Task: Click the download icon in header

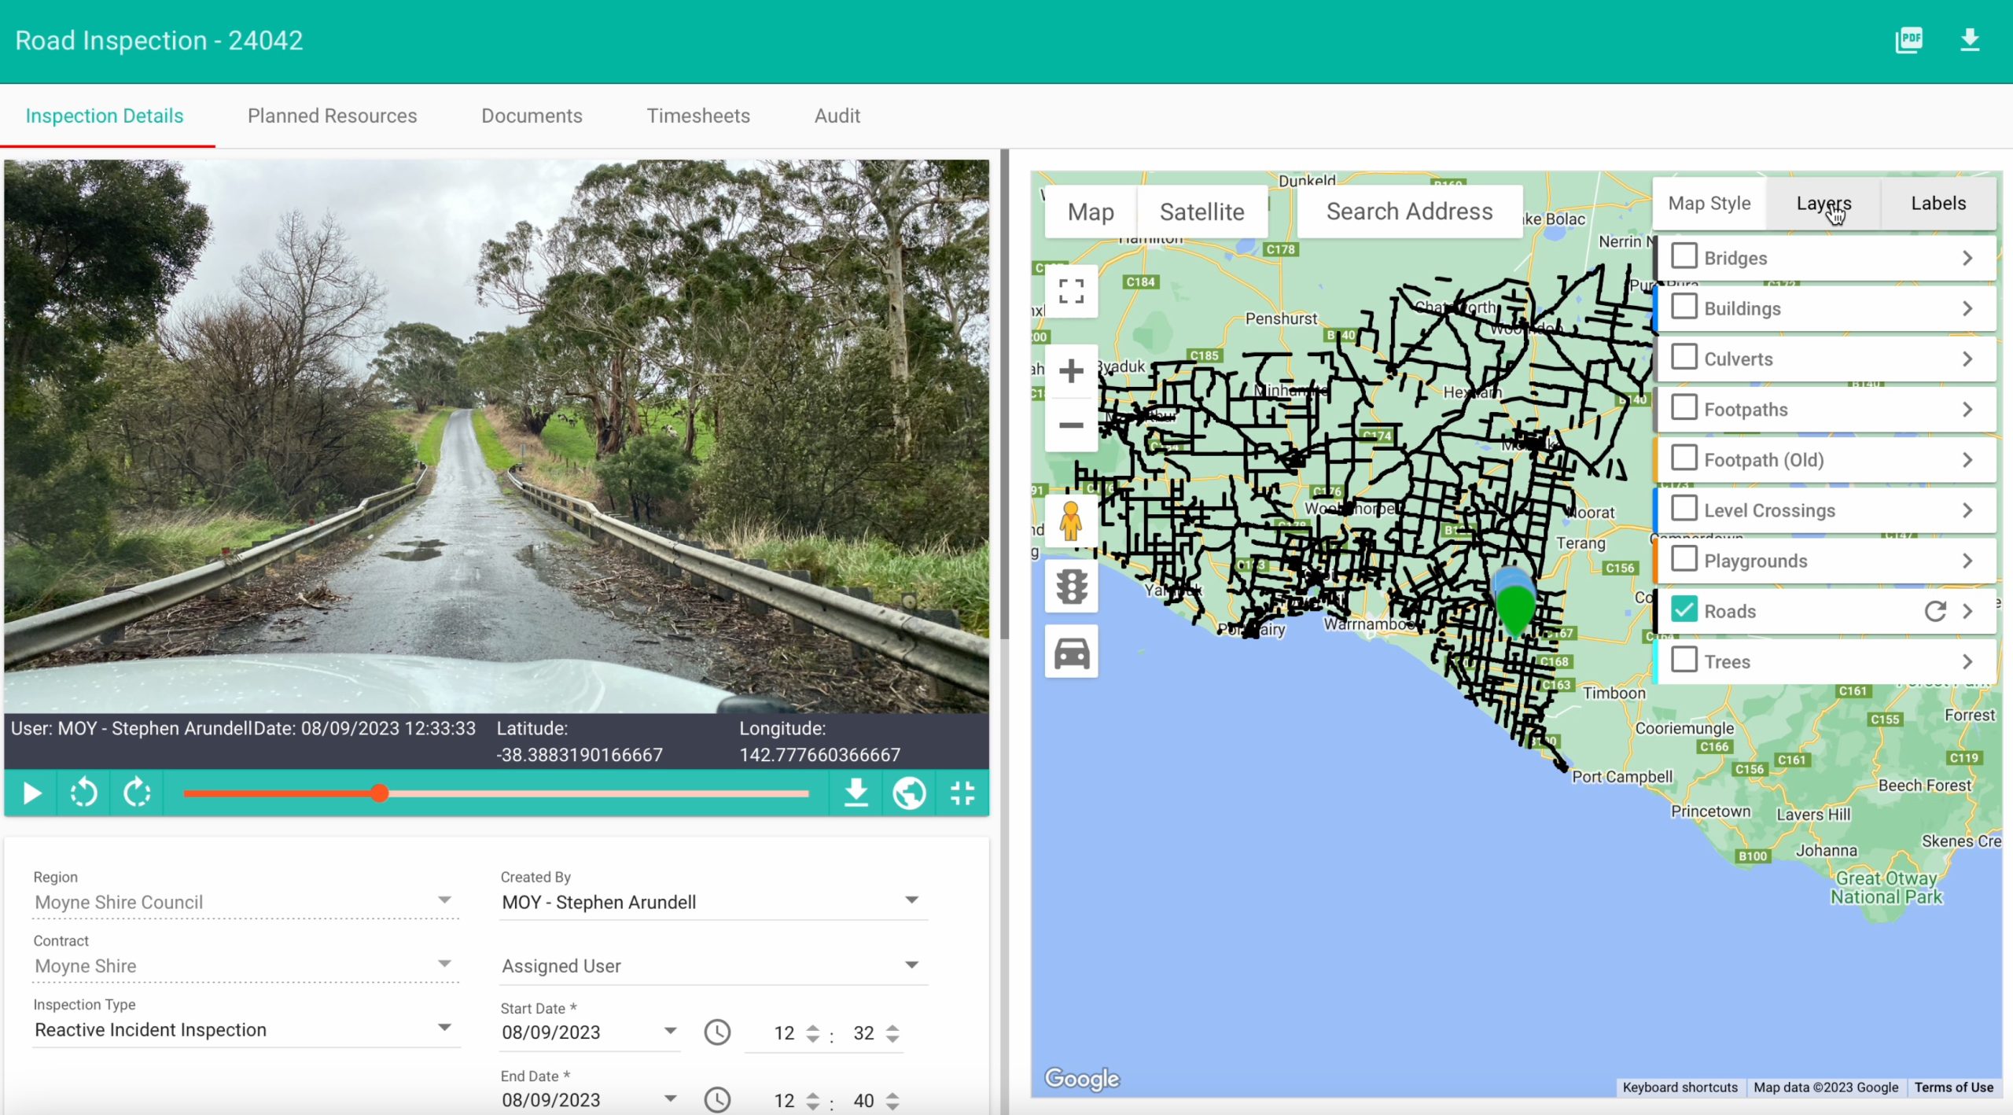Action: (1969, 39)
